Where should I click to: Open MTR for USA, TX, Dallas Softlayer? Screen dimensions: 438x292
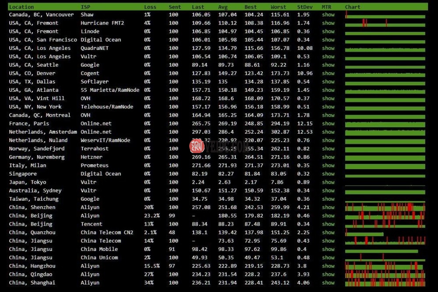[328, 81]
